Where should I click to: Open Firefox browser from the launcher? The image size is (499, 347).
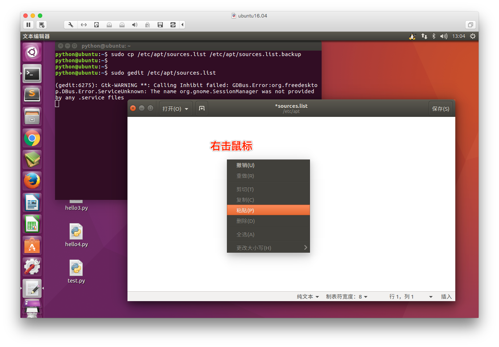[x=32, y=181]
